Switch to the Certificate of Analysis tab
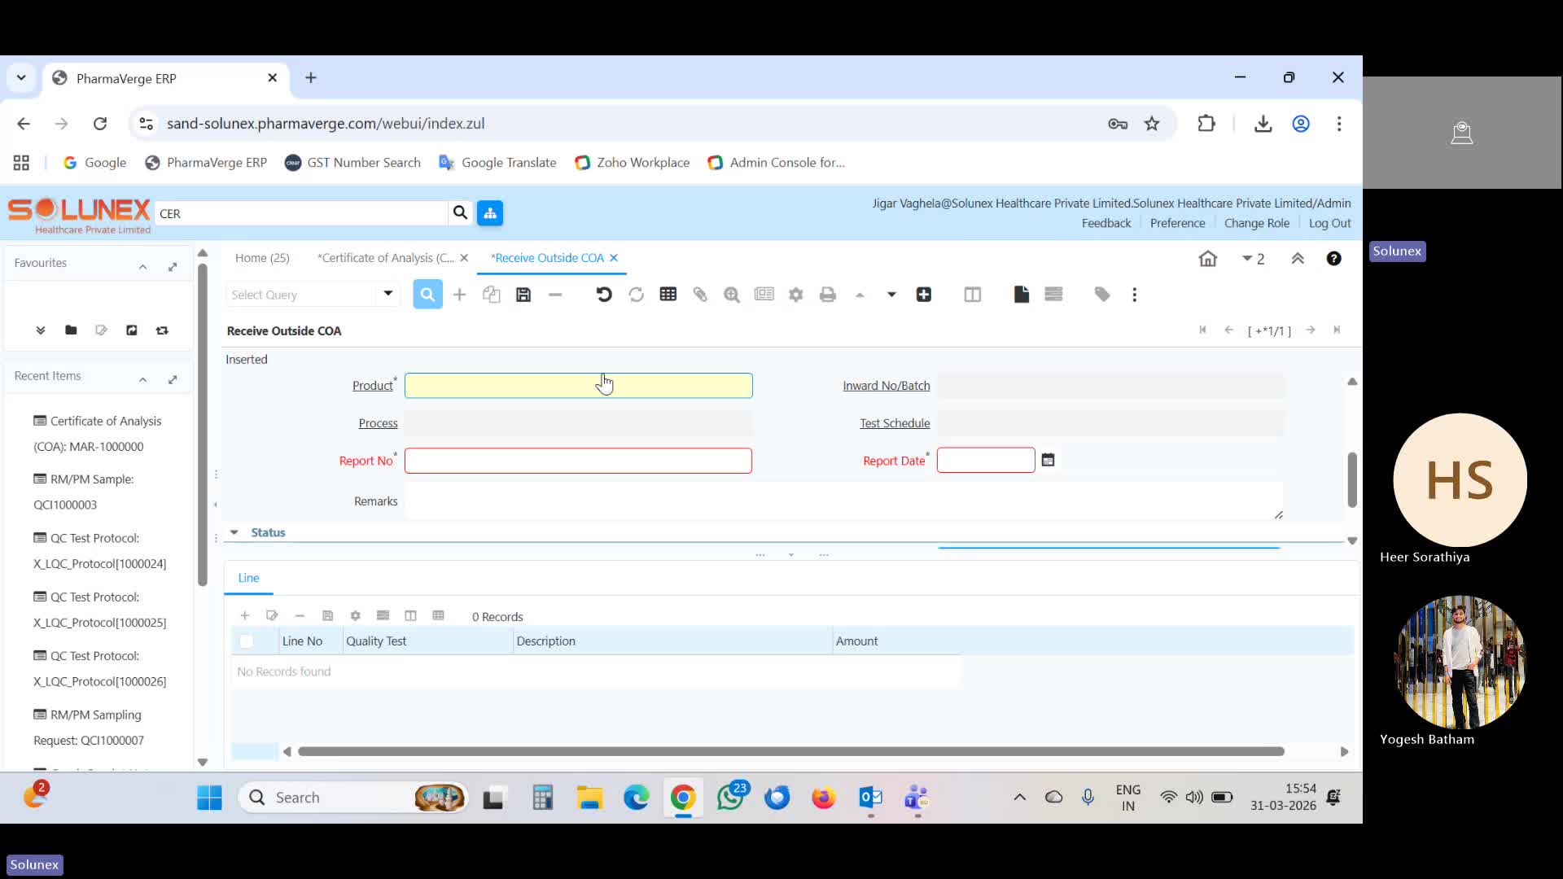 click(386, 258)
